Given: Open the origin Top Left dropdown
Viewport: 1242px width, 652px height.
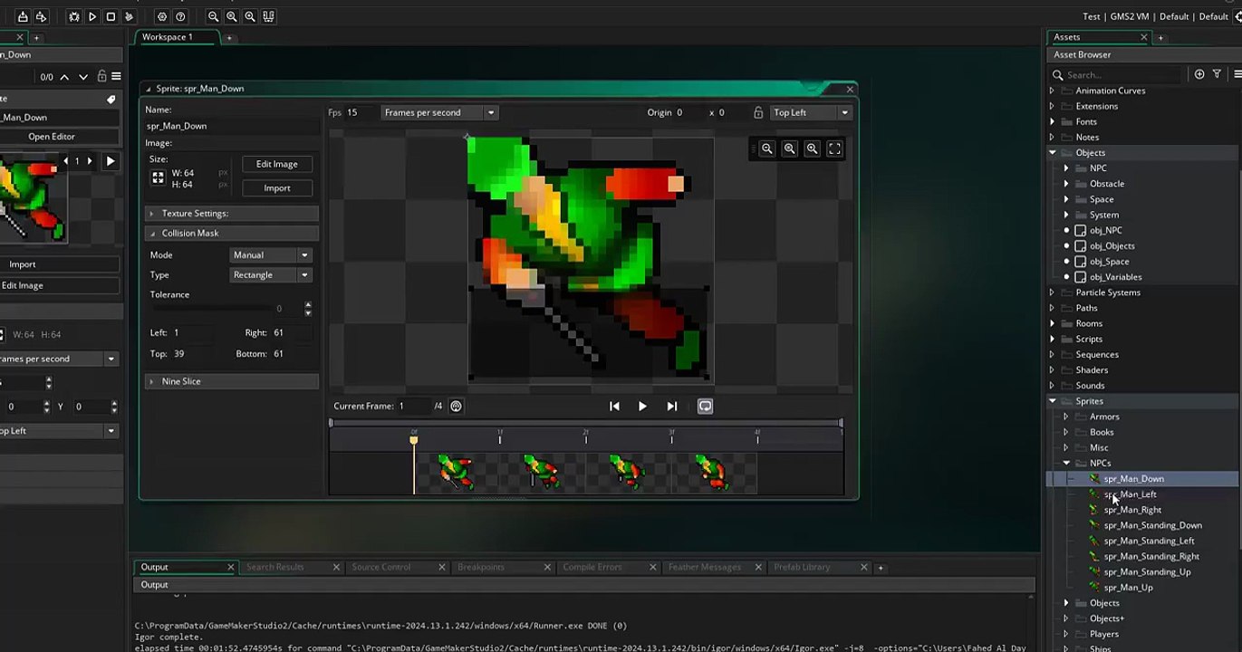Looking at the screenshot, I should tap(811, 112).
